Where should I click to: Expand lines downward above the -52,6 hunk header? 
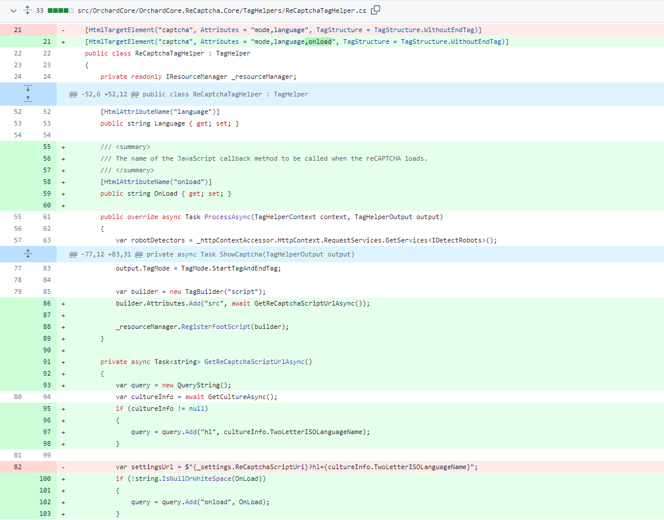(28, 88)
